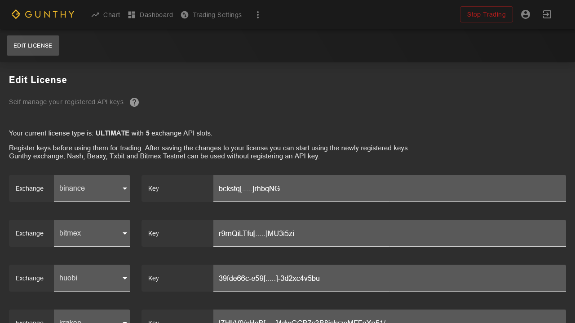This screenshot has width=575, height=323.
Task: Open the user account profile icon
Action: 526,14
